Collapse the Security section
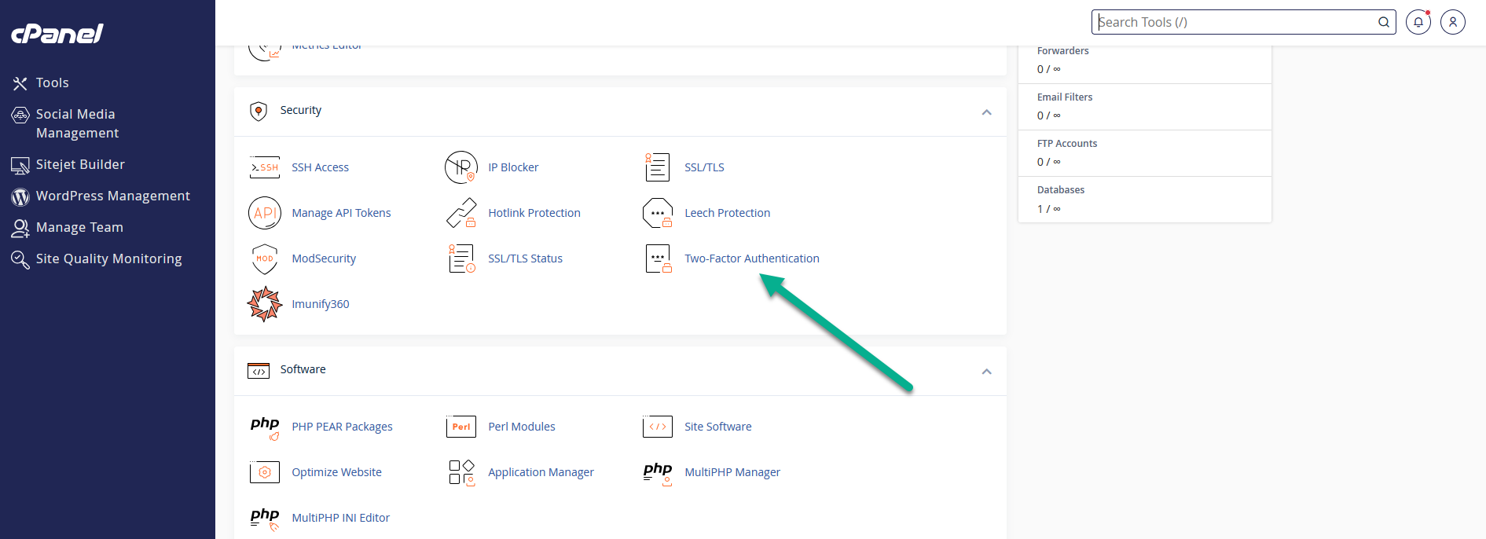This screenshot has height=539, width=1486. 986,112
